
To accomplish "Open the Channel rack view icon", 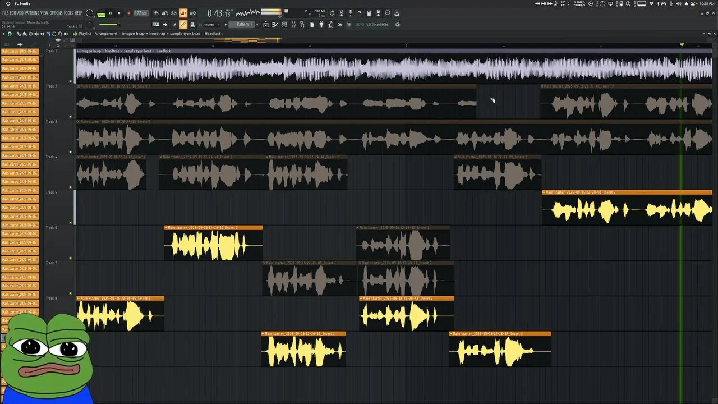I will coord(284,25).
